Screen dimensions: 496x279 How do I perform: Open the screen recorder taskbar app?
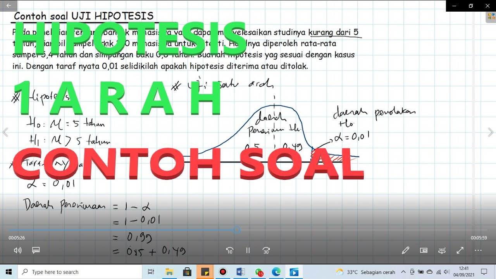click(x=223, y=272)
